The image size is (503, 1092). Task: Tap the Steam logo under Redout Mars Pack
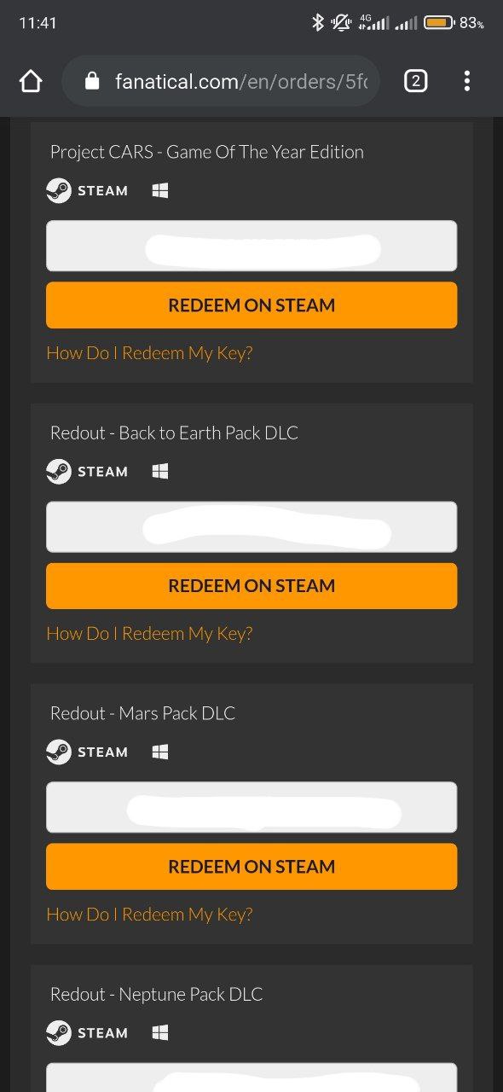[x=59, y=752]
